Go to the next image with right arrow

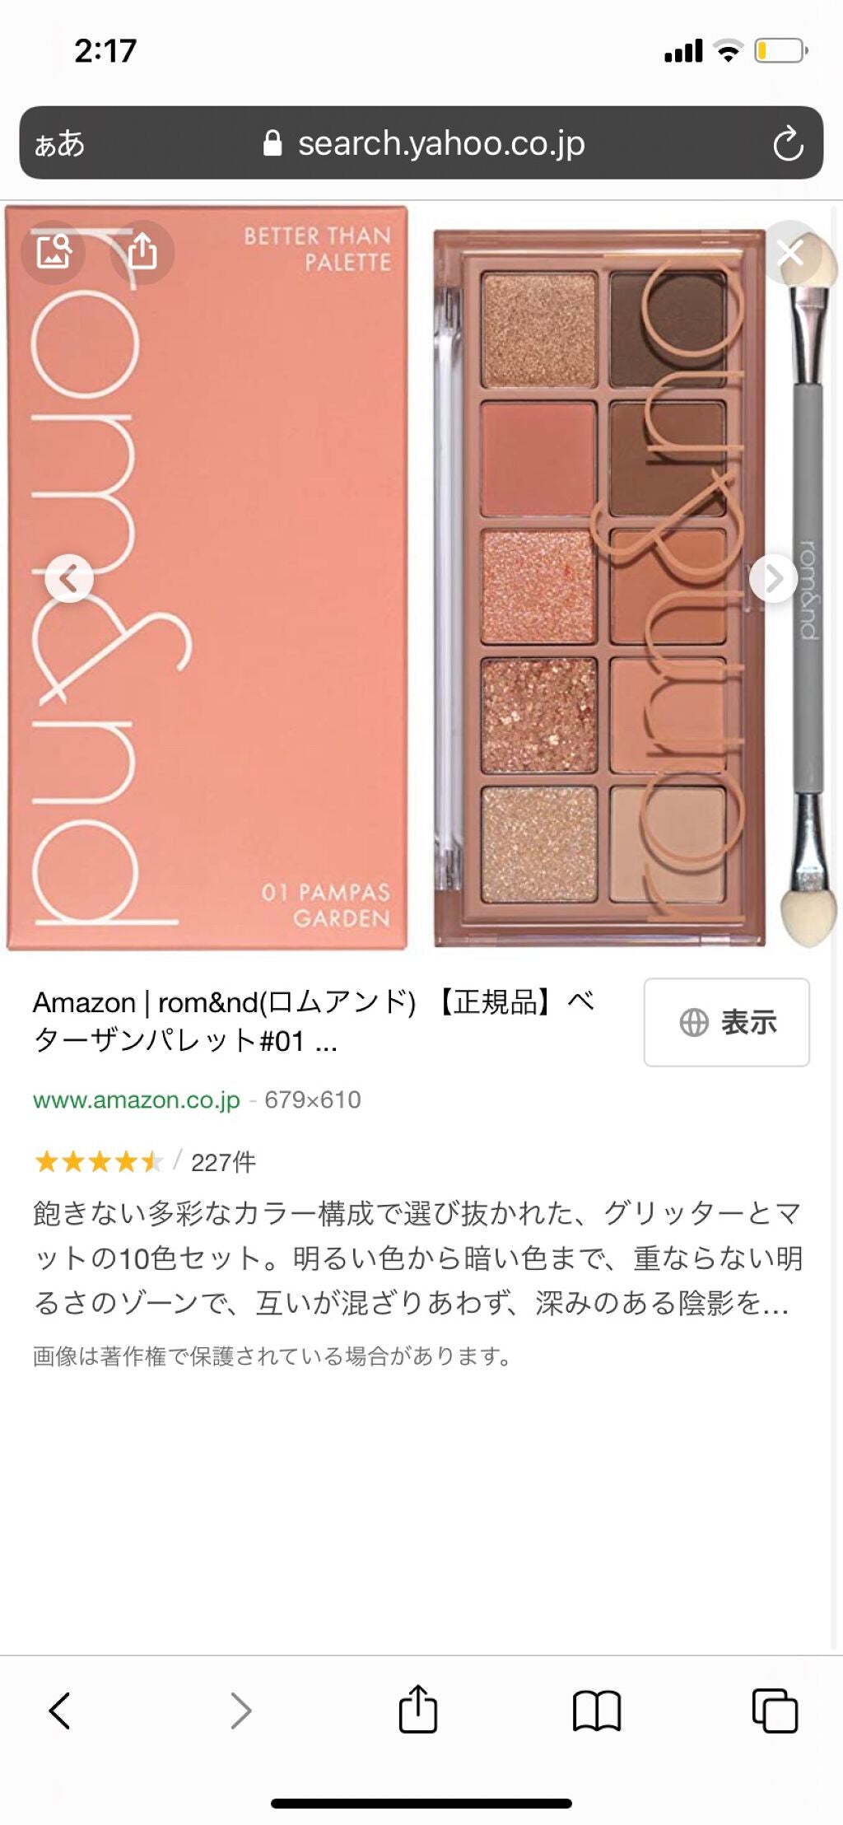(x=774, y=579)
